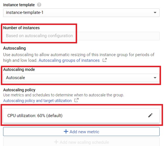This screenshot has height=146, width=165.
Task: Edit the CPU utilization metric via pencil icon
Action: [150, 115]
